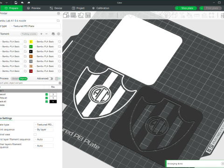This screenshot has height=168, width=224.
Task: Open filament 10 Bambu PLA Basic dropdown
Action: 45,61
